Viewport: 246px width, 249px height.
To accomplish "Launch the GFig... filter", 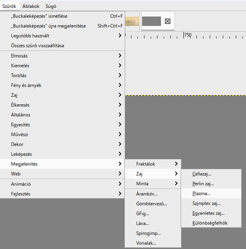I will (153, 214).
